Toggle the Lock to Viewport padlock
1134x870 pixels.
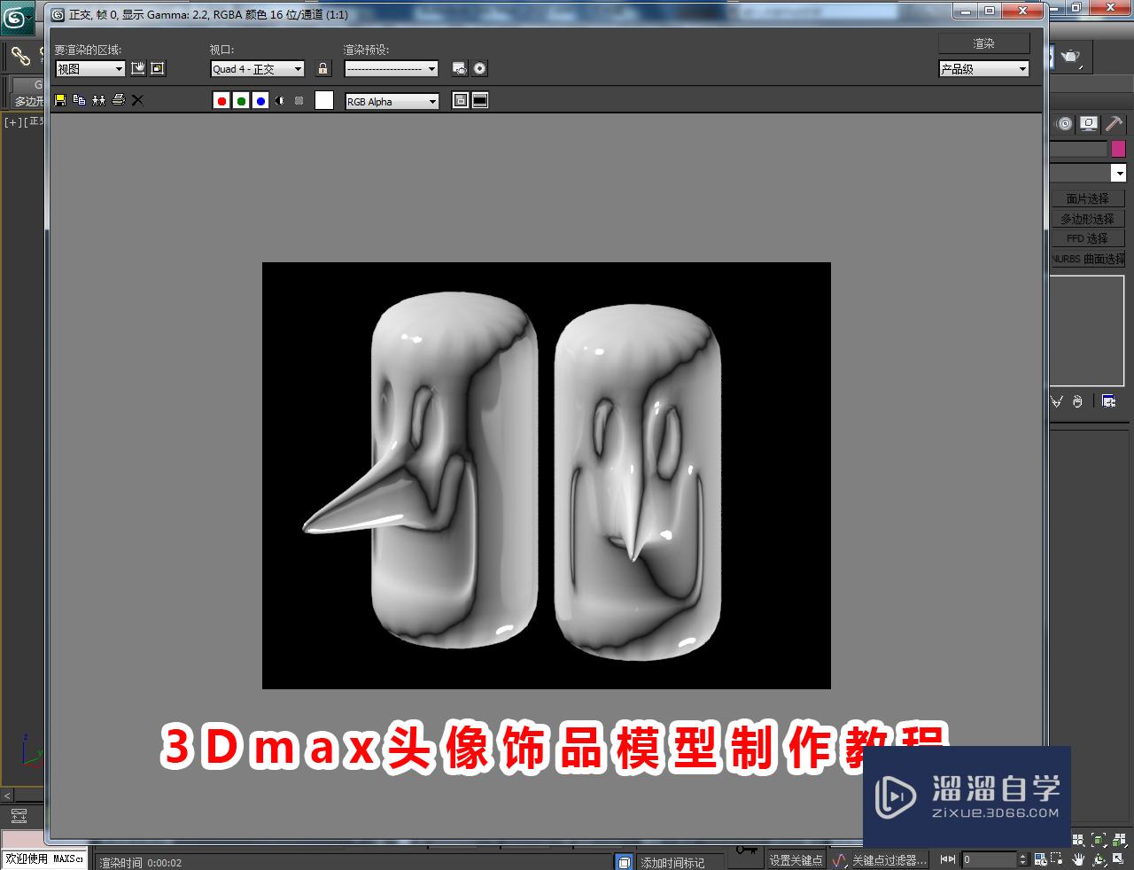click(322, 68)
